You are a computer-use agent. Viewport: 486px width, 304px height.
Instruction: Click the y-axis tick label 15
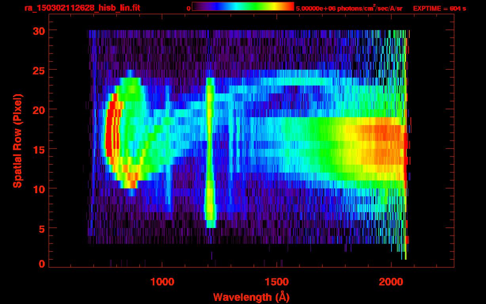click(x=38, y=149)
